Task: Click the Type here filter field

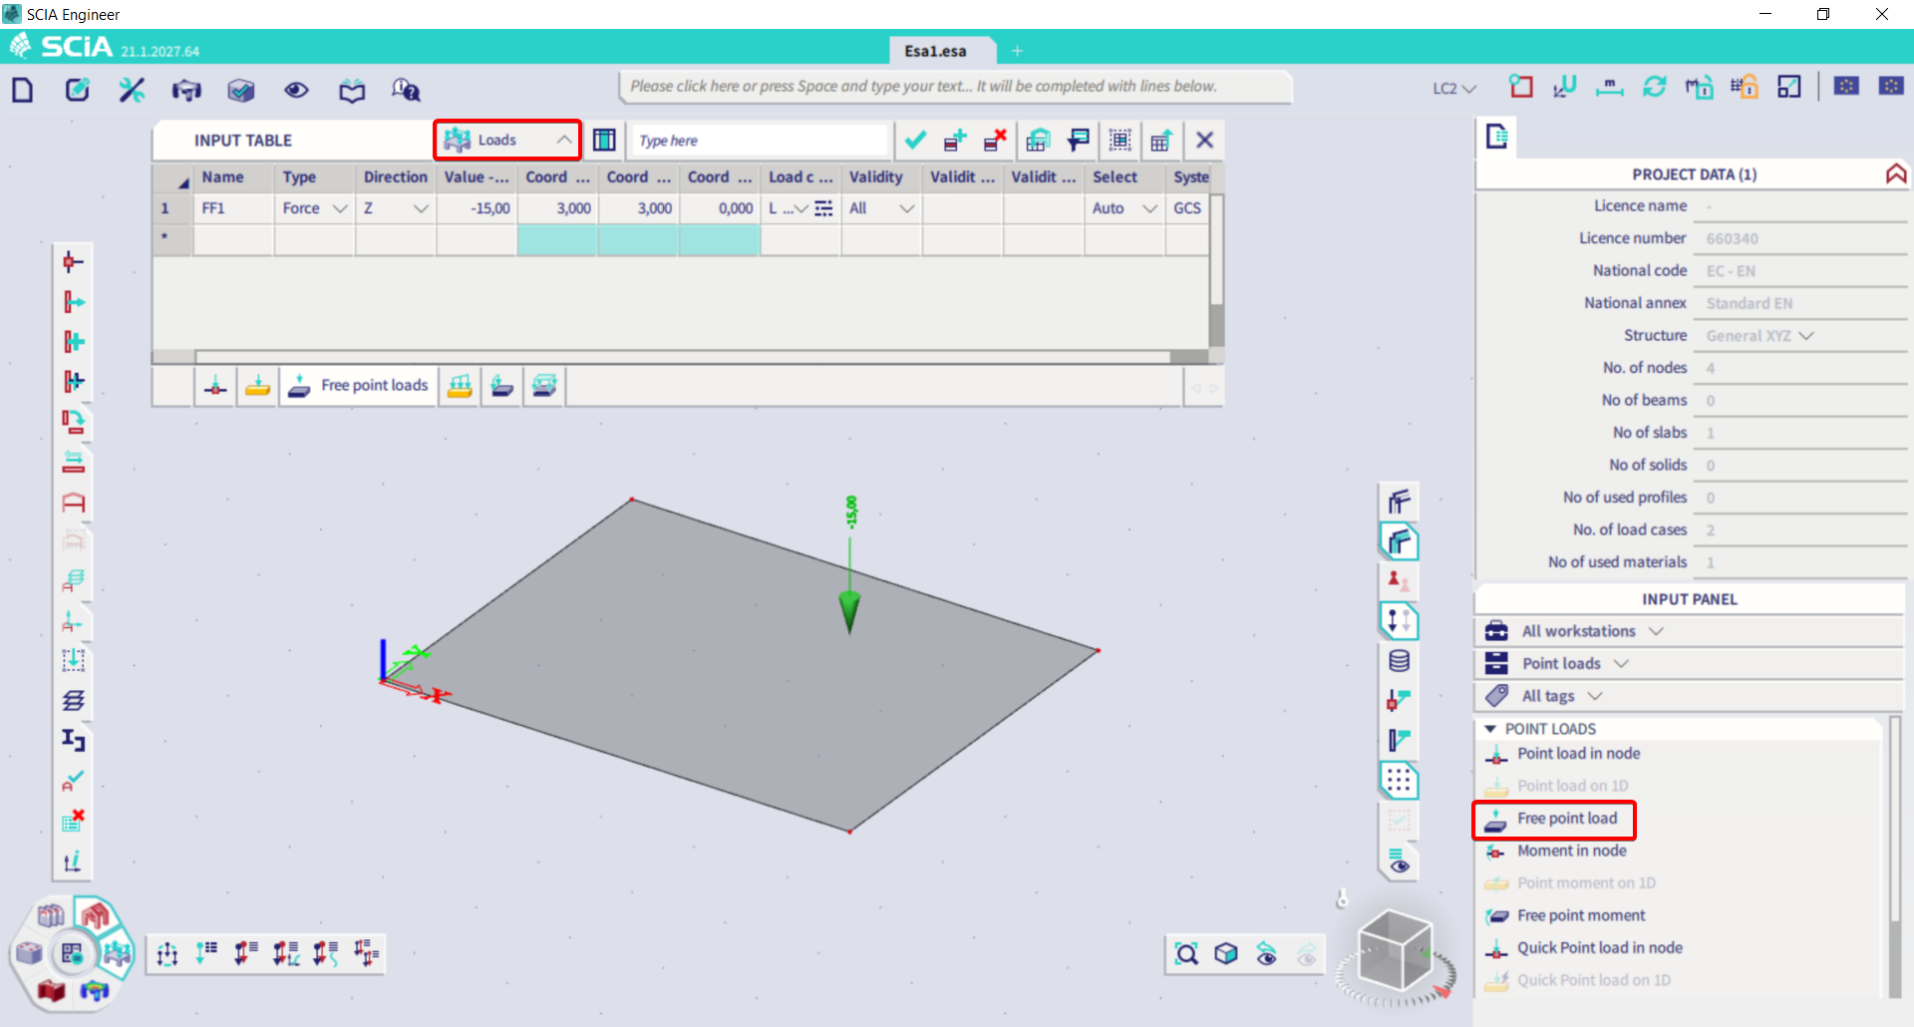Action: tap(759, 141)
